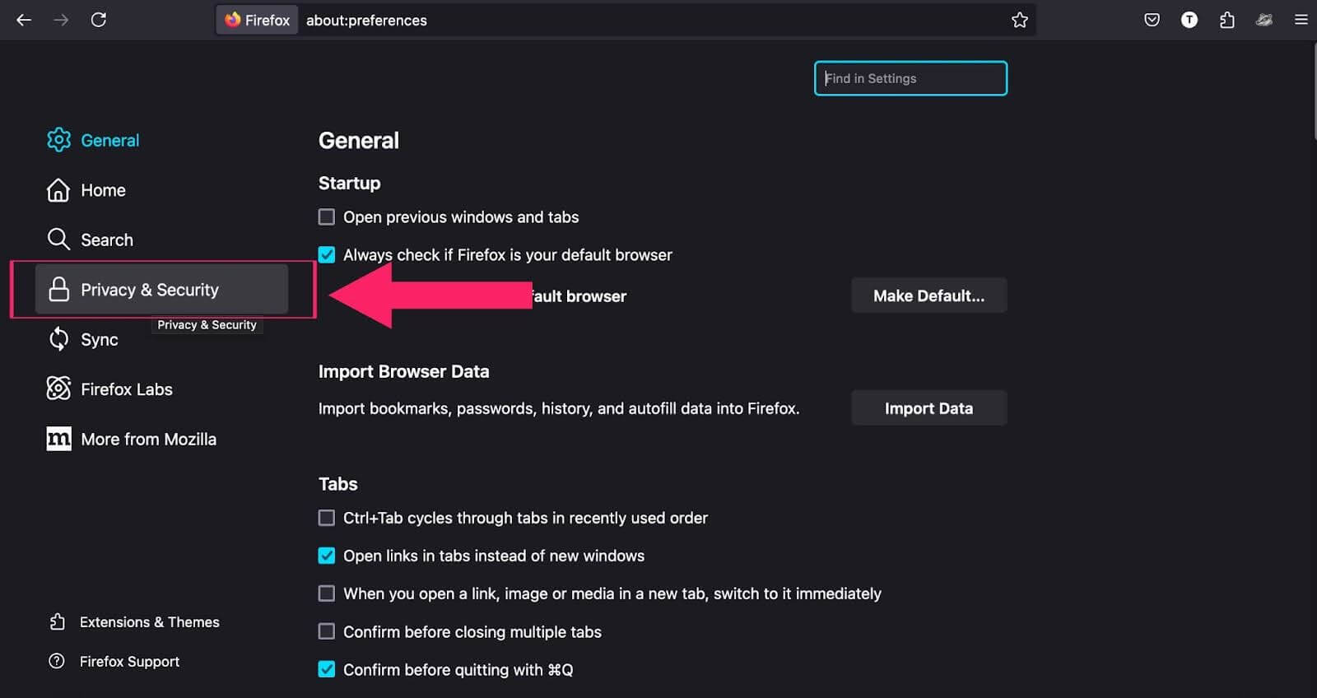
Task: Uncheck Confirm before quitting with ⌘Q
Action: [x=327, y=669]
